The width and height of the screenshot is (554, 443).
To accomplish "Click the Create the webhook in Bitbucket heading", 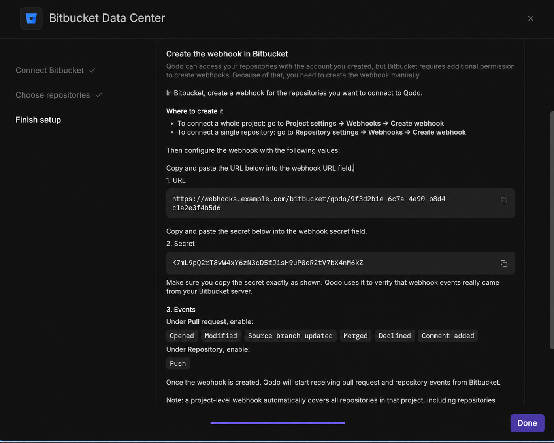I will tap(227, 54).
